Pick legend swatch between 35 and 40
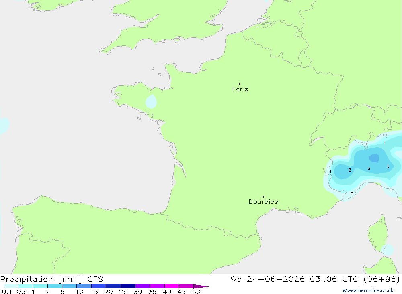This screenshot has width=402, height=294. pos(157,286)
